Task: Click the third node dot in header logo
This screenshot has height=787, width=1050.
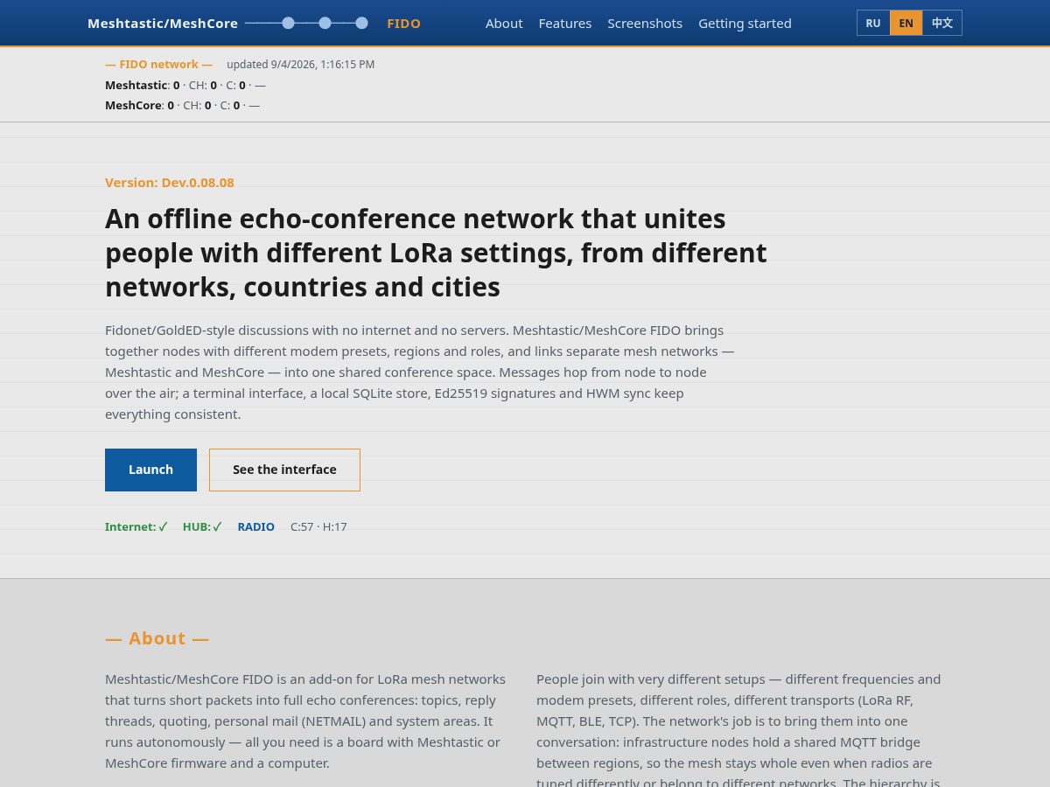Action: click(x=361, y=23)
